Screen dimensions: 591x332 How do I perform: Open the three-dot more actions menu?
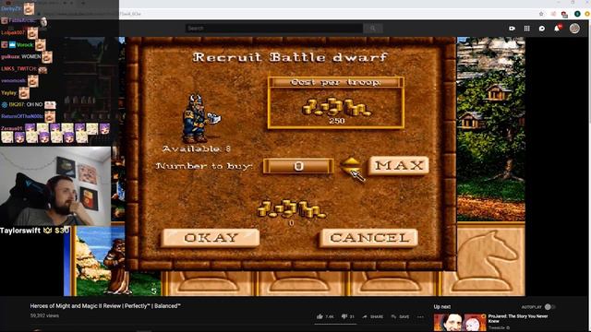[420, 316]
